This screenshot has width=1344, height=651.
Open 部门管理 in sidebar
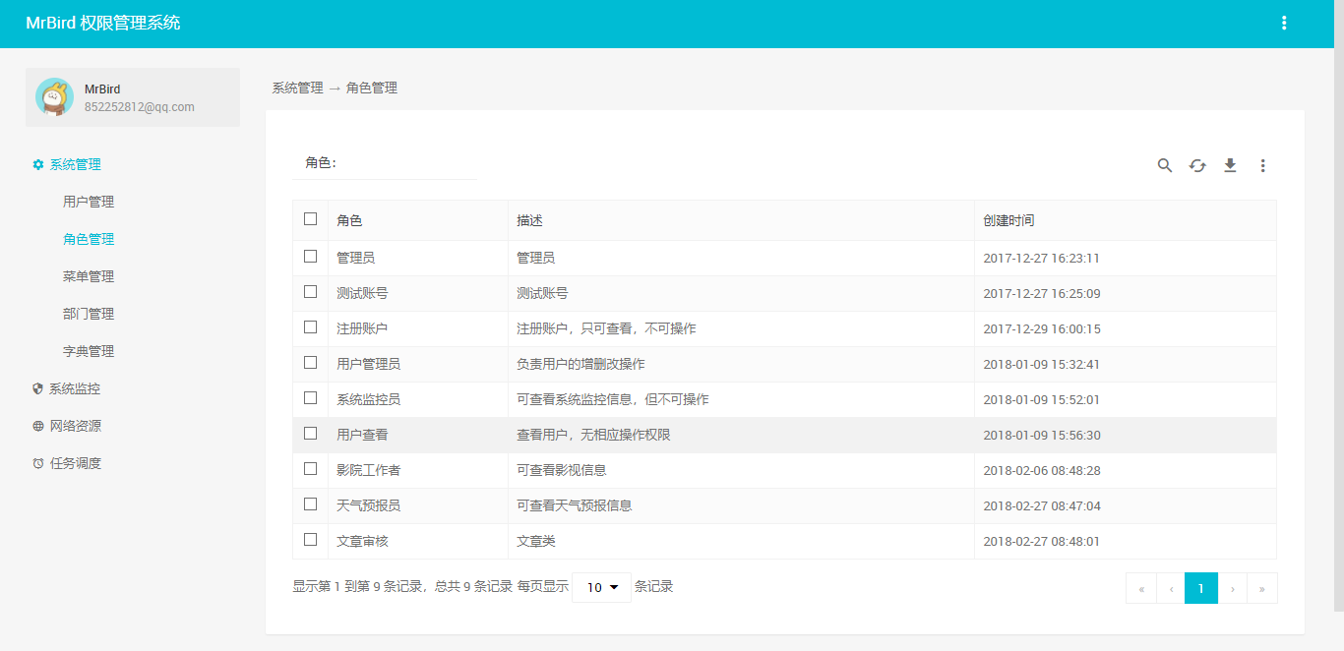(89, 314)
